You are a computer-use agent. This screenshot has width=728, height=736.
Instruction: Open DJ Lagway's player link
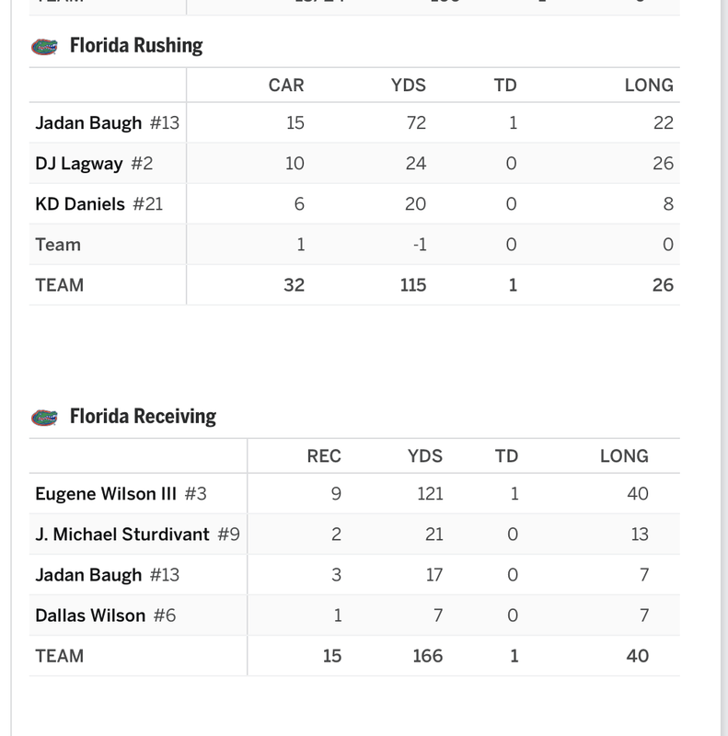click(x=79, y=164)
